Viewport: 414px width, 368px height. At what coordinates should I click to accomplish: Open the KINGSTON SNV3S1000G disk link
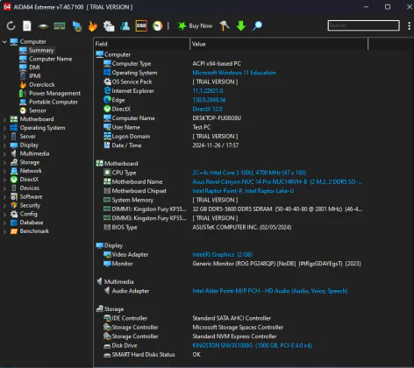tap(252, 345)
